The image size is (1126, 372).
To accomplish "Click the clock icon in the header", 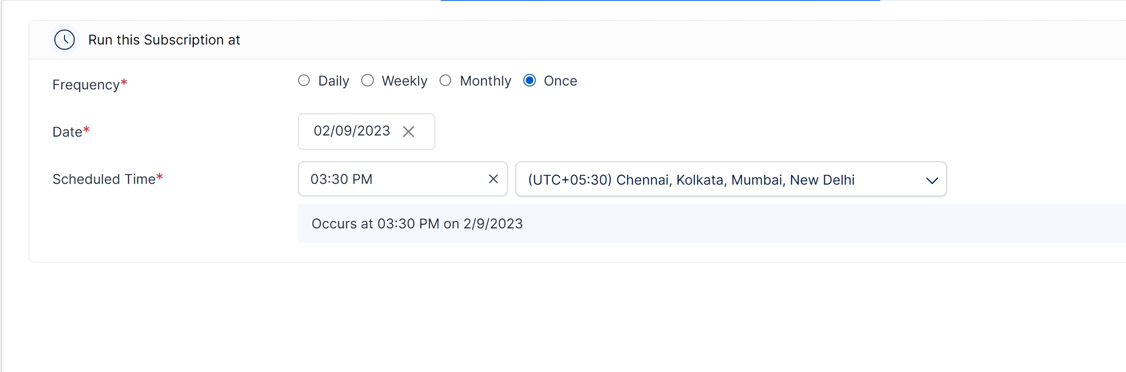I will click(x=65, y=40).
